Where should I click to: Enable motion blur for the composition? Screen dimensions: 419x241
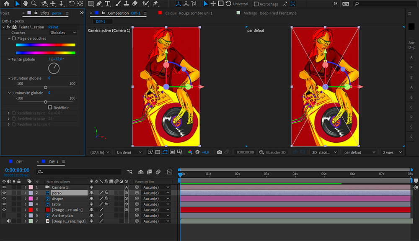tap(158, 172)
